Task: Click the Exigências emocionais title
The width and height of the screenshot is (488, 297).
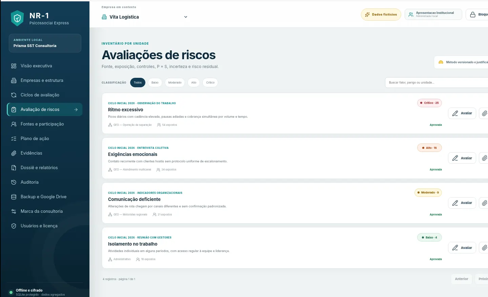Action: click(x=133, y=154)
